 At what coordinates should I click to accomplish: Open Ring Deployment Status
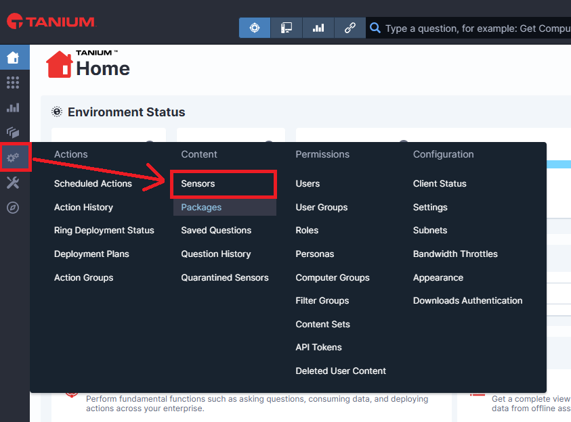coord(104,231)
